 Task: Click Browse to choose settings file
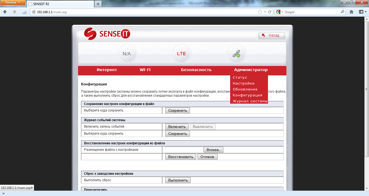(213, 150)
